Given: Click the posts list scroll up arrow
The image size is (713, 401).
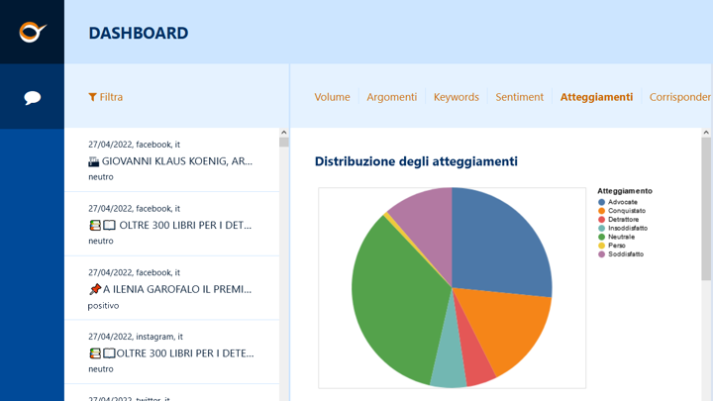Looking at the screenshot, I should click(284, 133).
